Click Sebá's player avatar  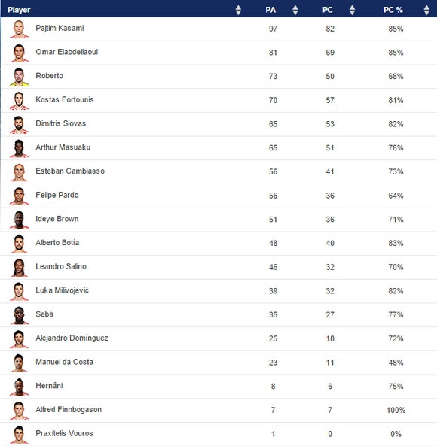[19, 315]
